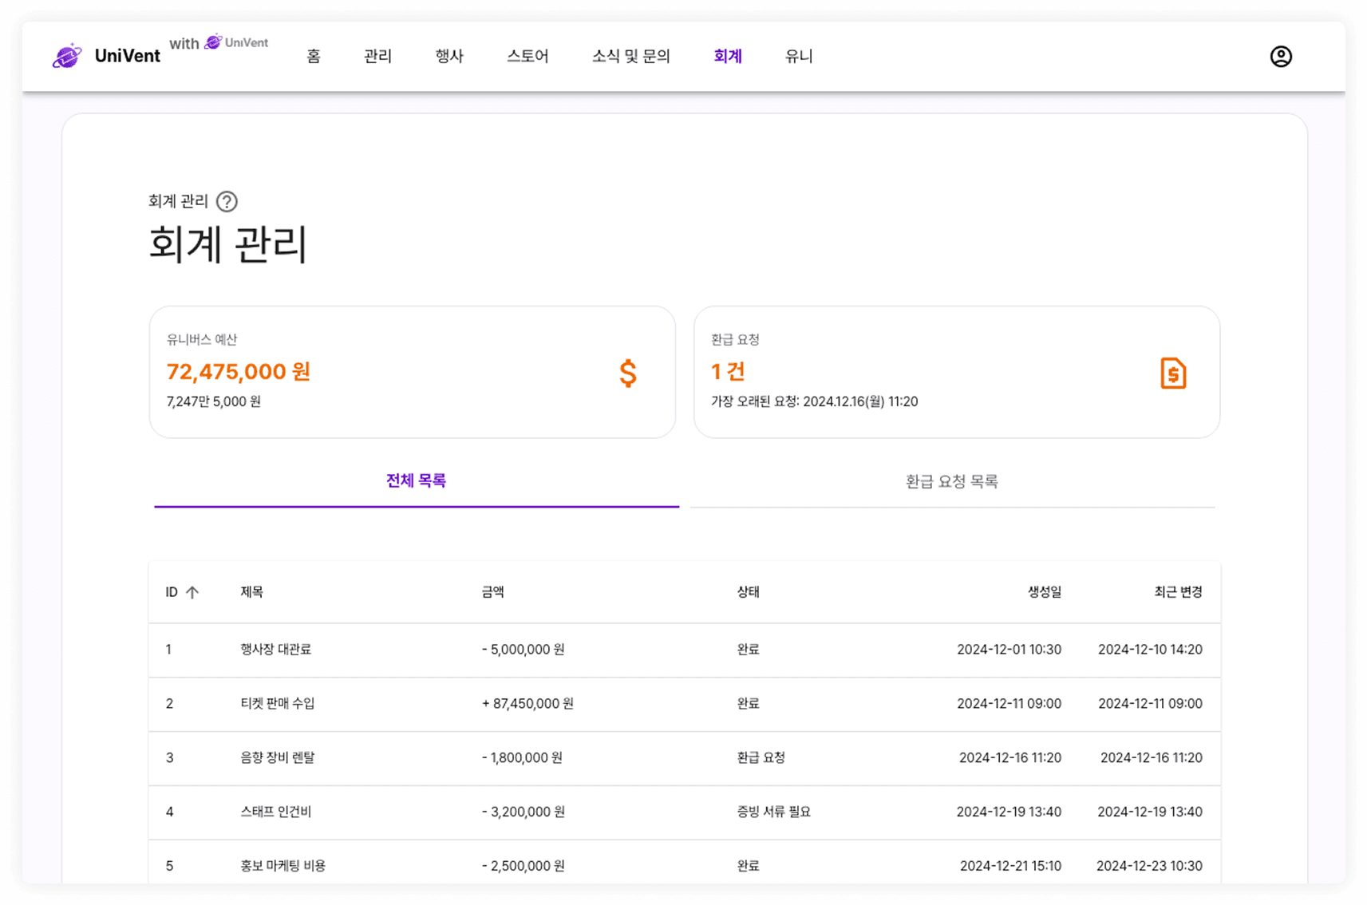Select the 회계 menu item
This screenshot has width=1367, height=905.
tap(728, 56)
